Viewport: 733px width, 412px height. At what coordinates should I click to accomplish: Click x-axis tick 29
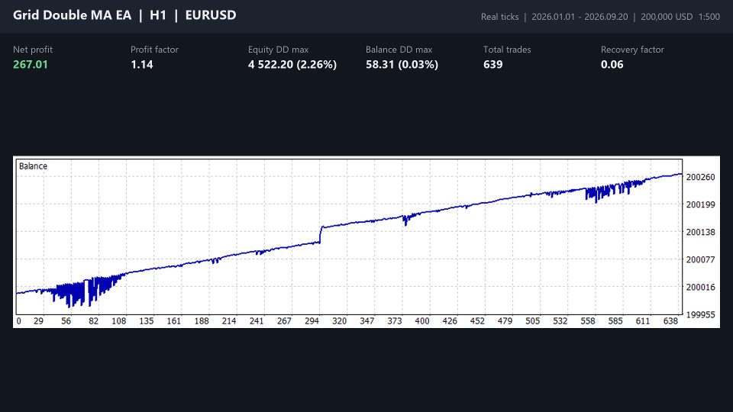pyautogui.click(x=38, y=321)
